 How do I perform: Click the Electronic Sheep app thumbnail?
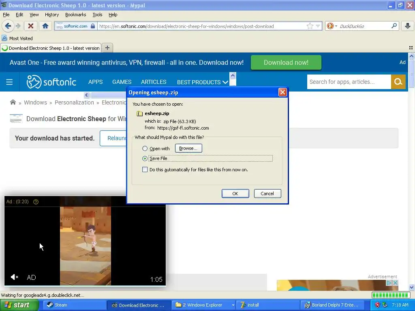coord(16,119)
